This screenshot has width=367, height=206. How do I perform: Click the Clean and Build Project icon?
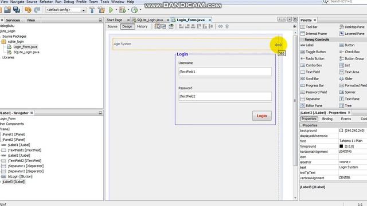[101, 10]
